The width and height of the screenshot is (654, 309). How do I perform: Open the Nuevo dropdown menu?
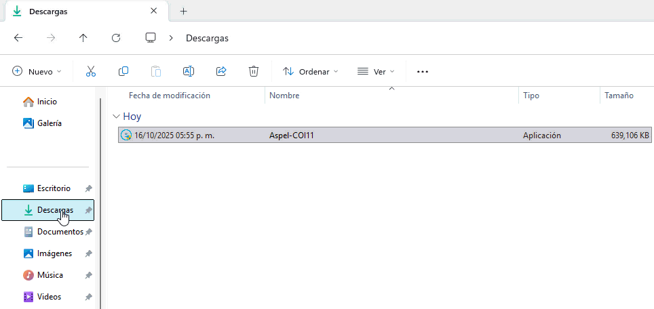point(37,71)
